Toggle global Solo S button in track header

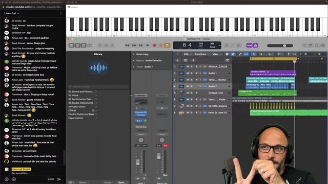point(193,60)
